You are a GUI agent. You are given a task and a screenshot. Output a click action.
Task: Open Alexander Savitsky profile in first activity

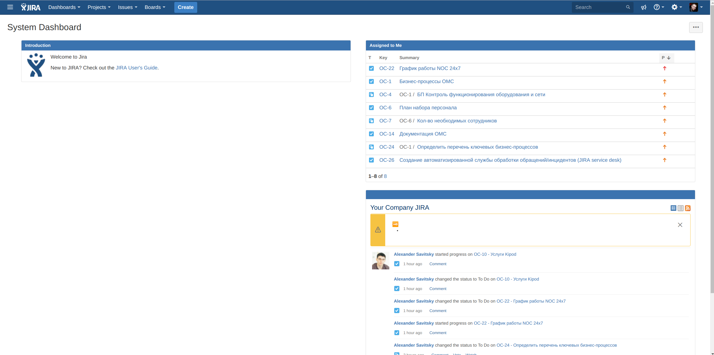pos(414,254)
